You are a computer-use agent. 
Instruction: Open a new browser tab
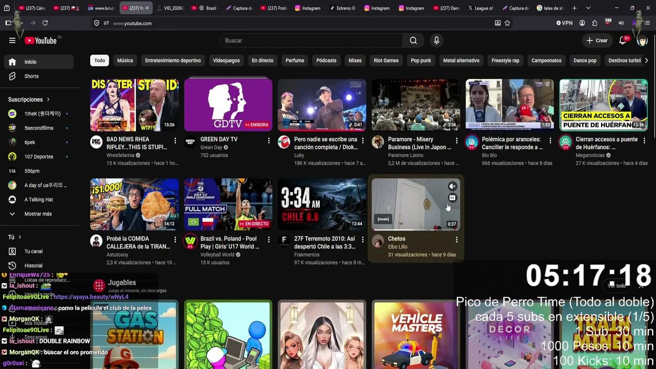[575, 8]
